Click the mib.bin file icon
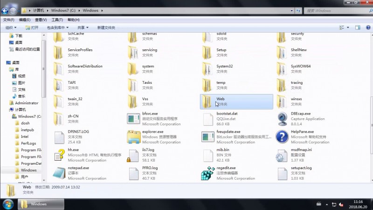The image size is (373, 210). tap(208, 156)
